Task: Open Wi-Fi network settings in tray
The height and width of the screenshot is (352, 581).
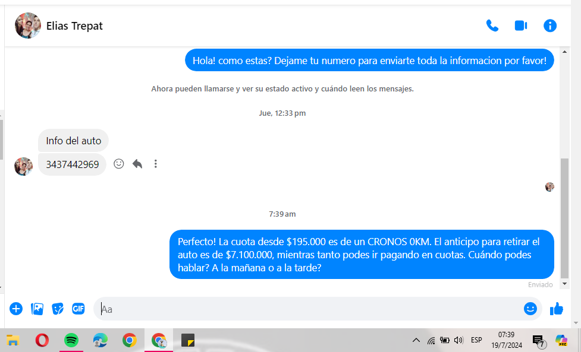Action: 431,341
